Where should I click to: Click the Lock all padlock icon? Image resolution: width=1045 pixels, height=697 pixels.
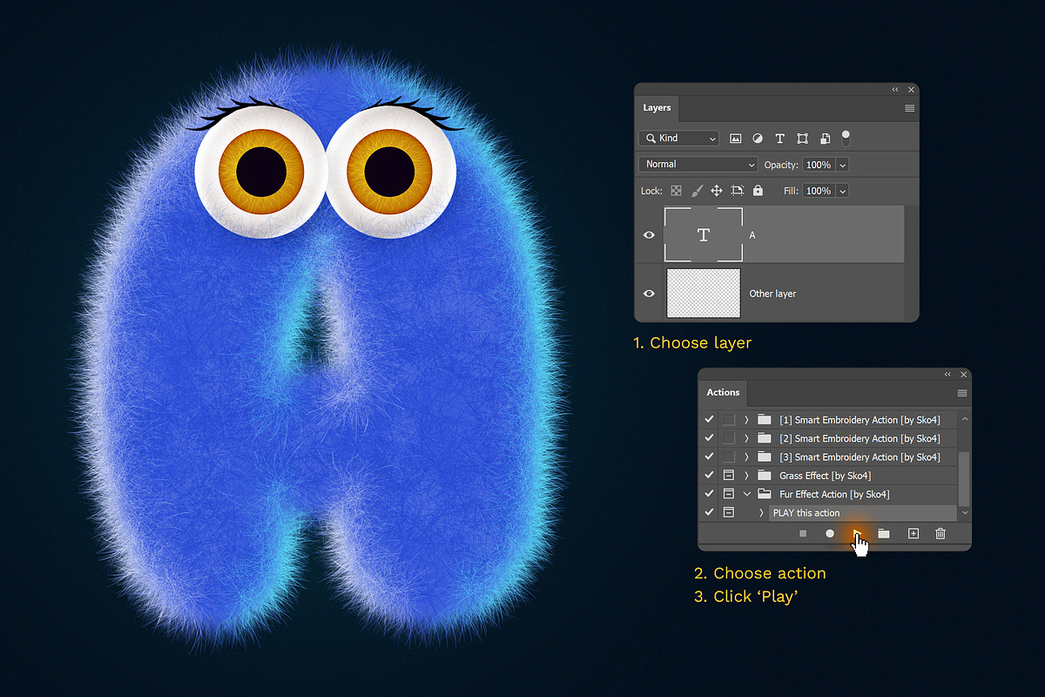[x=758, y=191]
